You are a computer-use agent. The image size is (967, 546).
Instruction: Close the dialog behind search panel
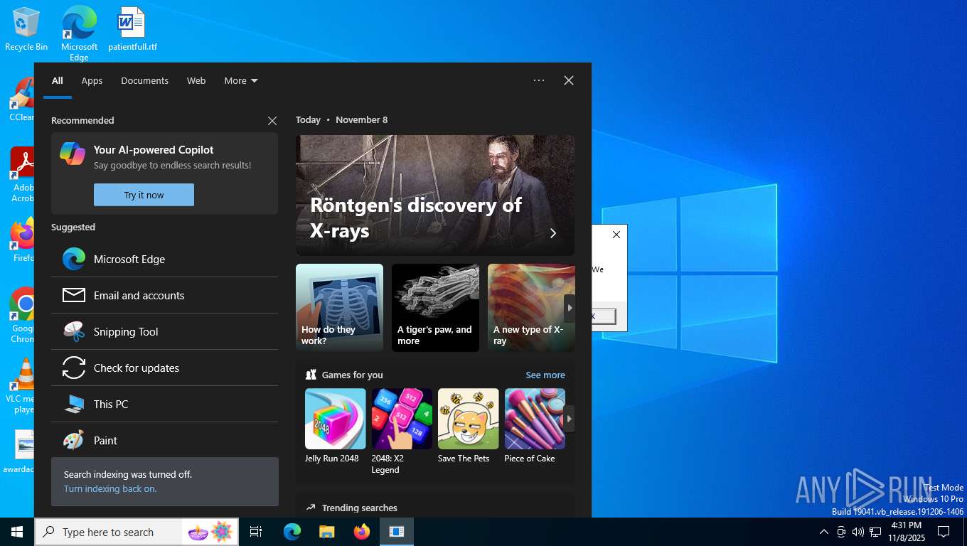pos(616,235)
